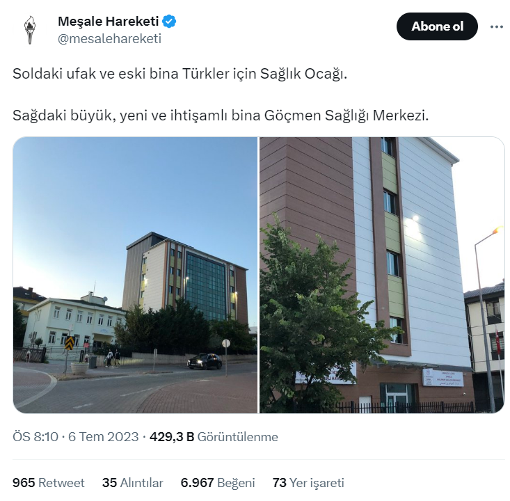Click the 73 Yer işareti count
The height and width of the screenshot is (501, 510).
click(x=308, y=483)
